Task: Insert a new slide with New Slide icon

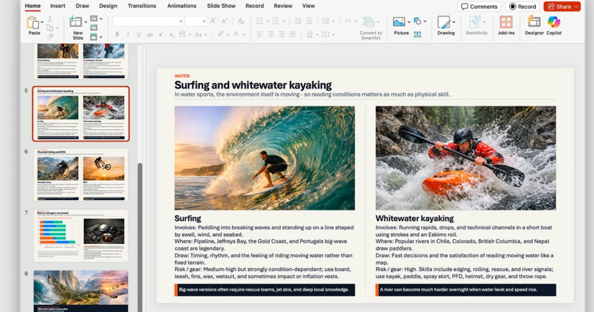Action: [76, 22]
